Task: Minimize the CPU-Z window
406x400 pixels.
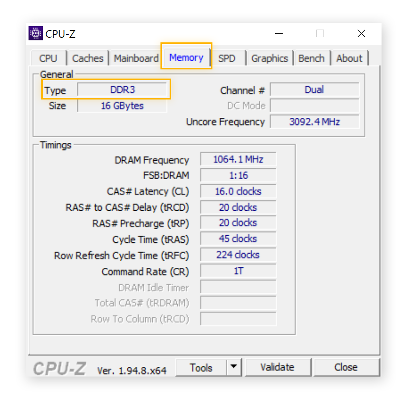Action: [x=279, y=34]
